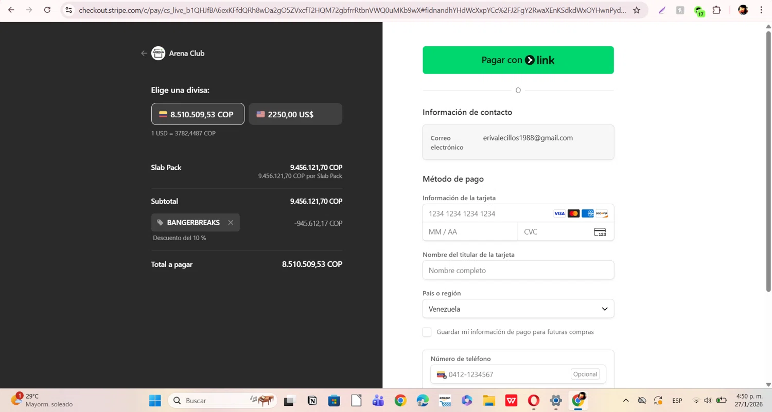Reload the checkout page
The height and width of the screenshot is (412, 772).
tap(47, 10)
